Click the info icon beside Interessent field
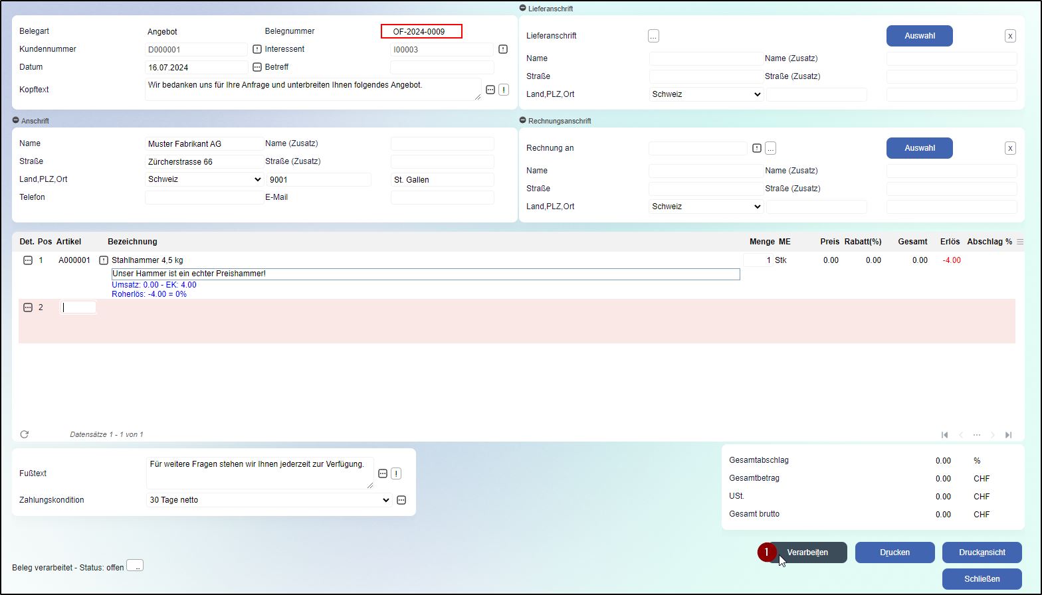This screenshot has height=595, width=1042. [503, 49]
